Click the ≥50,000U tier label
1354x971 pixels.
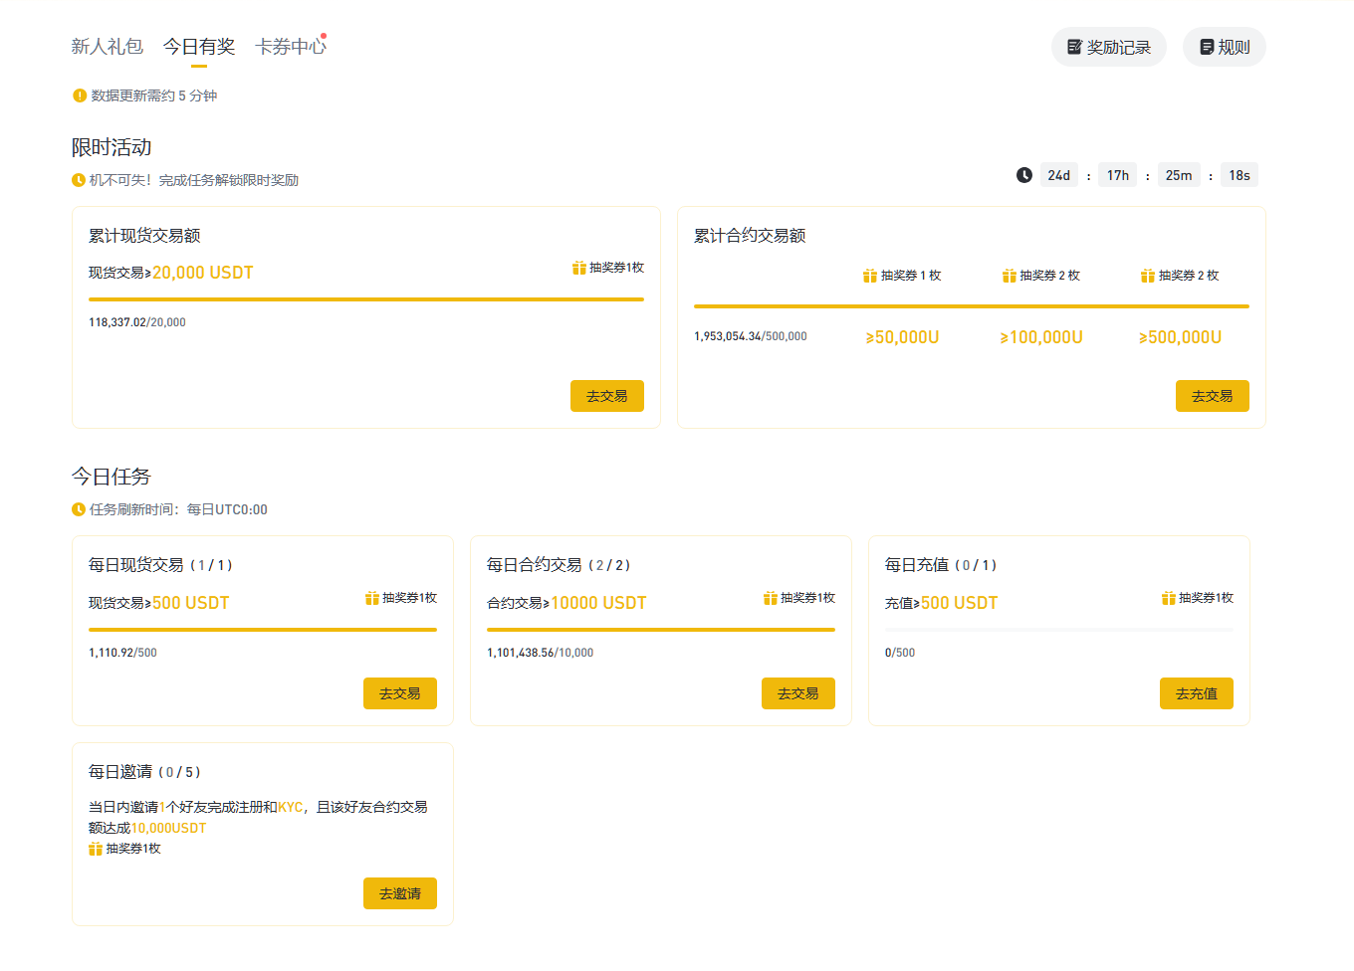coord(902,337)
